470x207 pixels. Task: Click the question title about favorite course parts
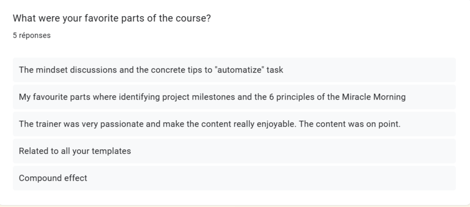point(112,18)
